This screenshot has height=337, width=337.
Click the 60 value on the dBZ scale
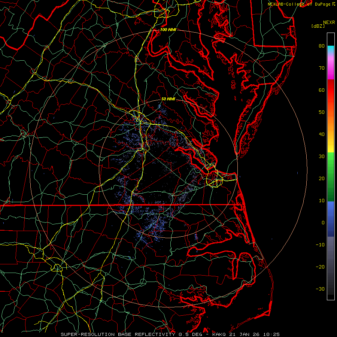click(322, 90)
